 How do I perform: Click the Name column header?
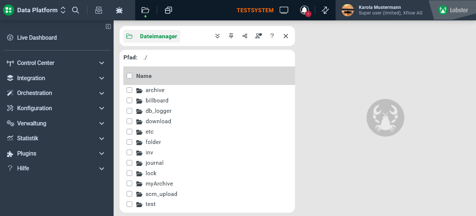coord(144,76)
